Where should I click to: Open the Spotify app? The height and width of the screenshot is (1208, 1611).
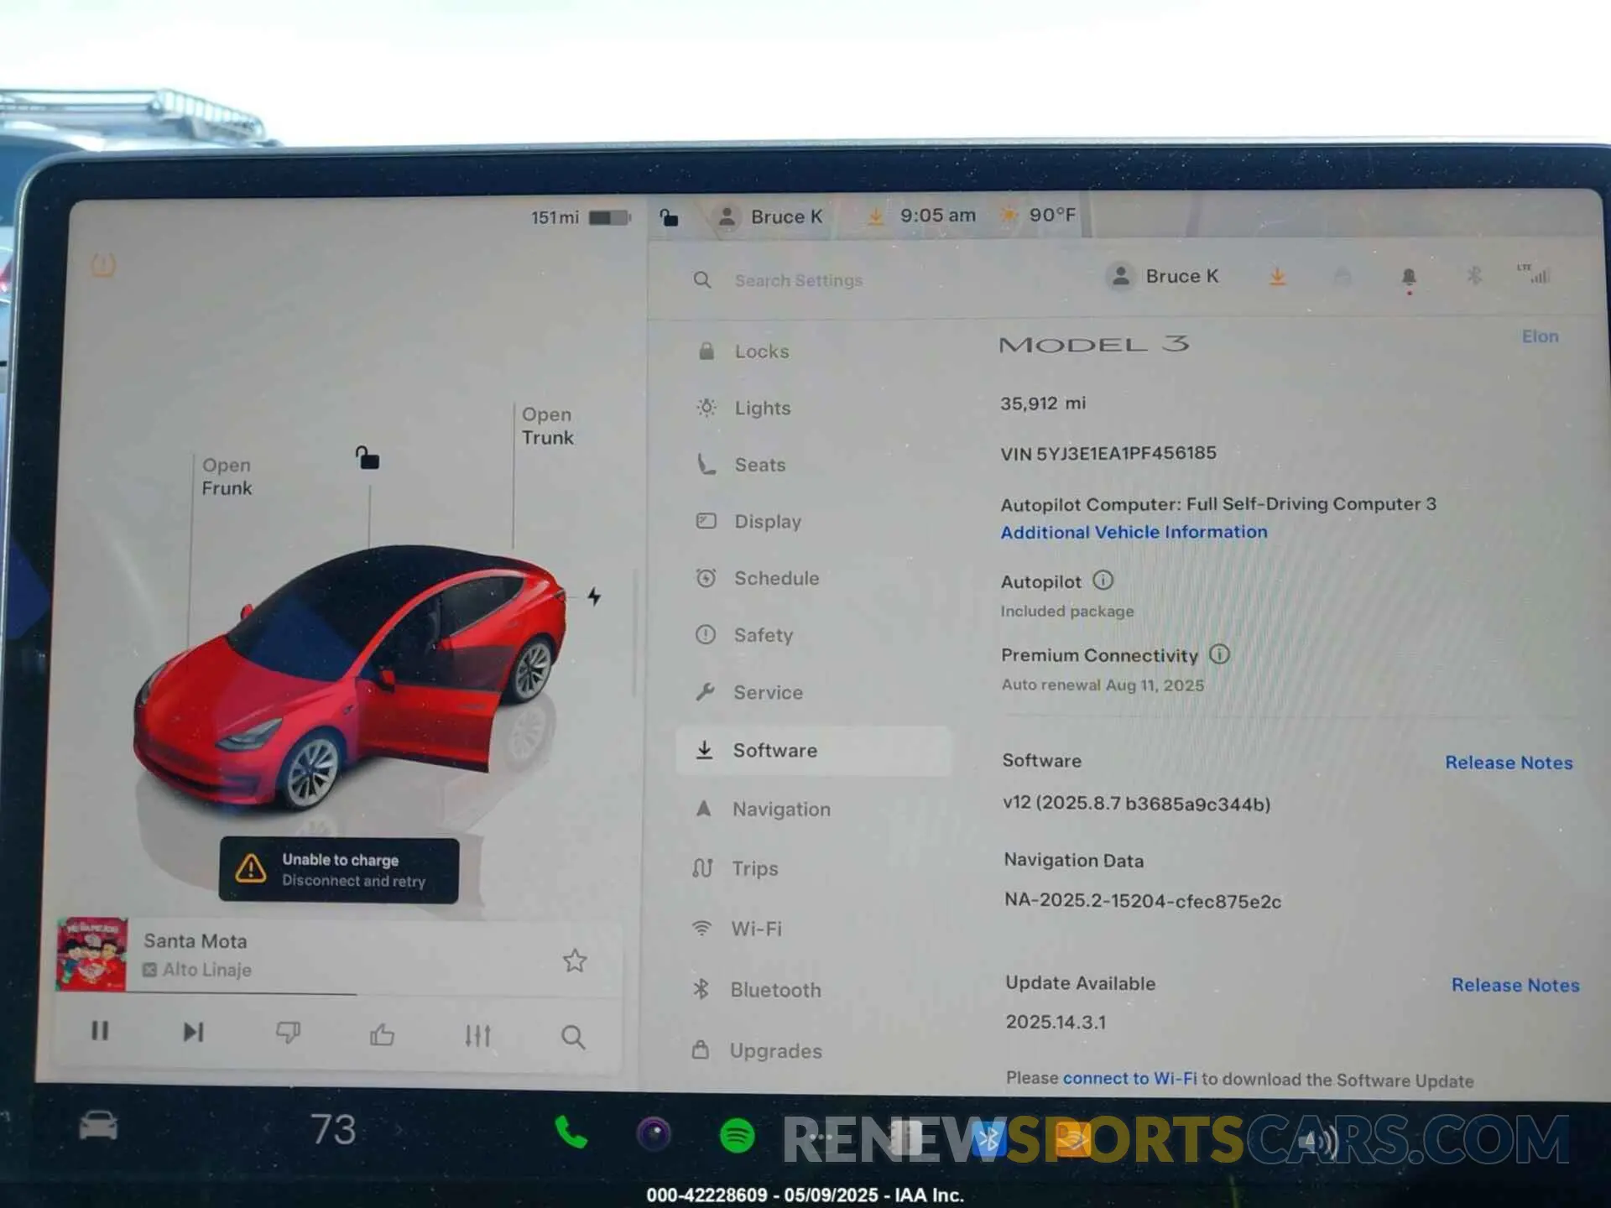point(737,1136)
